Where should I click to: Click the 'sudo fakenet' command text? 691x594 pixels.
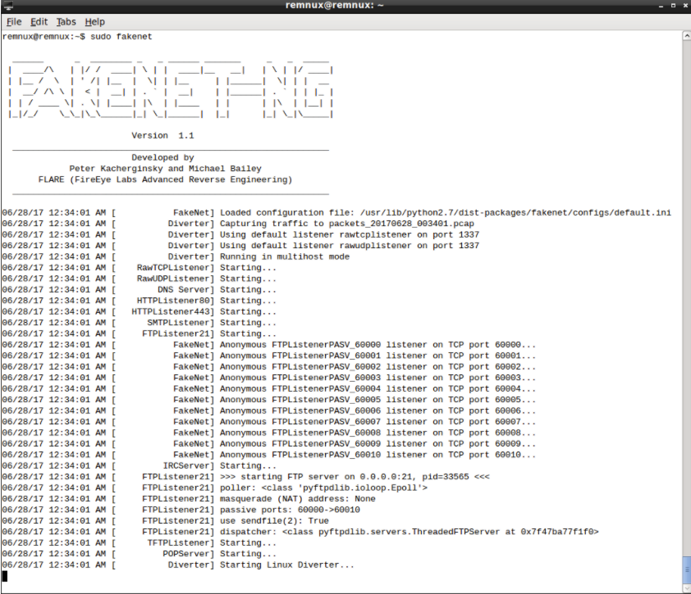(121, 37)
